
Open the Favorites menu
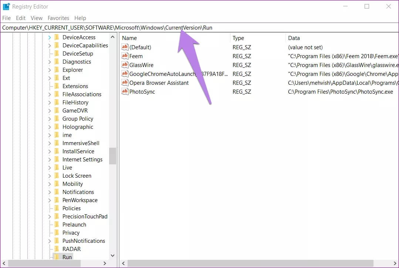tap(58, 18)
